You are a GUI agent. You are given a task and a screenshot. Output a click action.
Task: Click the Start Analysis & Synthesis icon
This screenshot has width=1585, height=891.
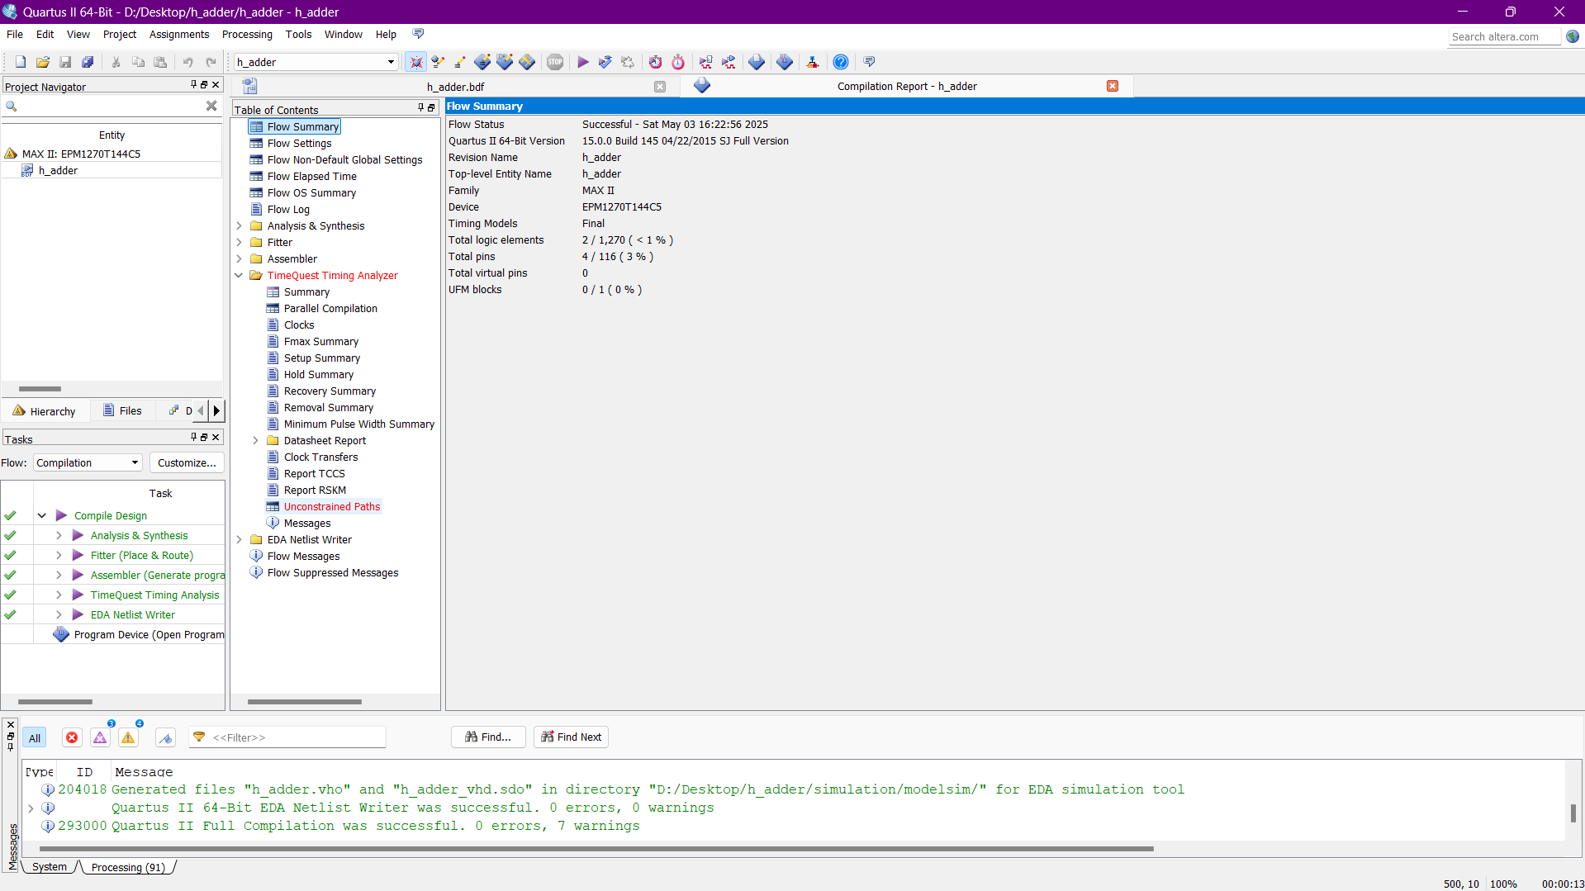[x=605, y=62]
